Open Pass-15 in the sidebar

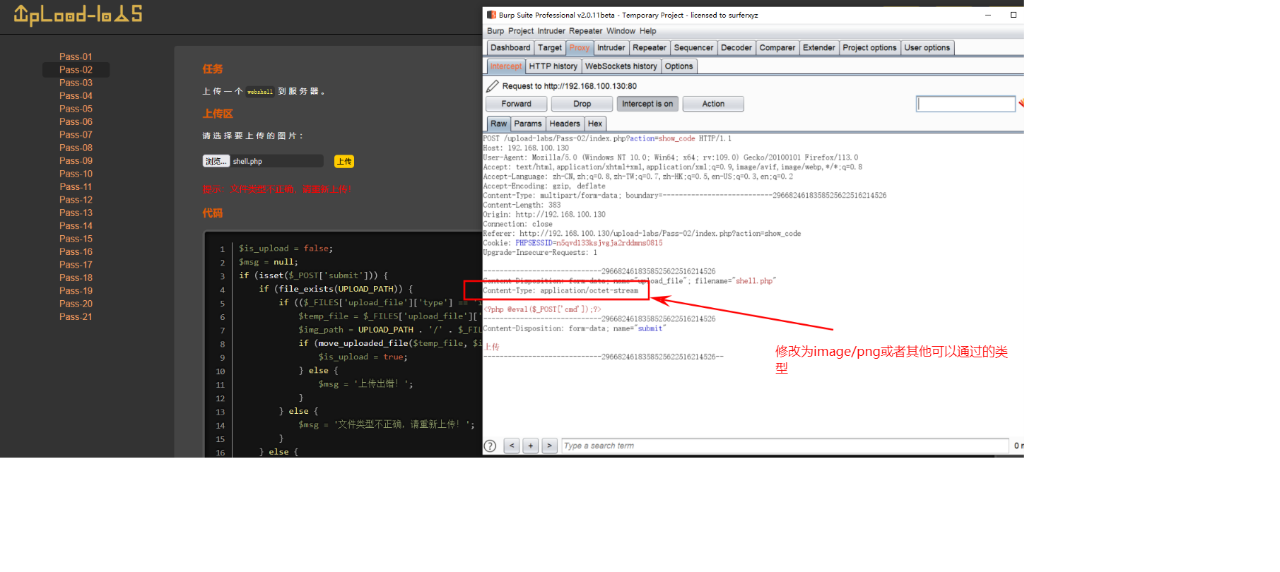tap(76, 239)
